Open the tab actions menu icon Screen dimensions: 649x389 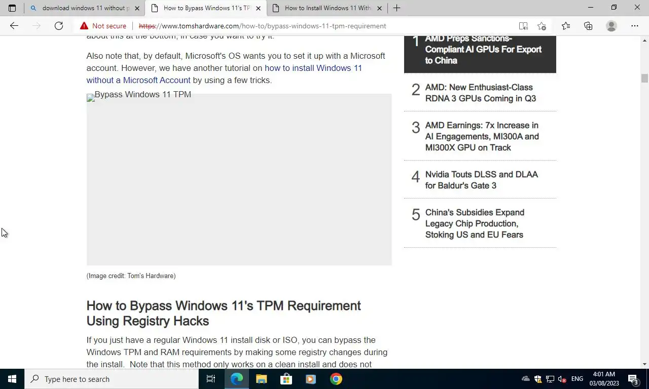coord(12,8)
